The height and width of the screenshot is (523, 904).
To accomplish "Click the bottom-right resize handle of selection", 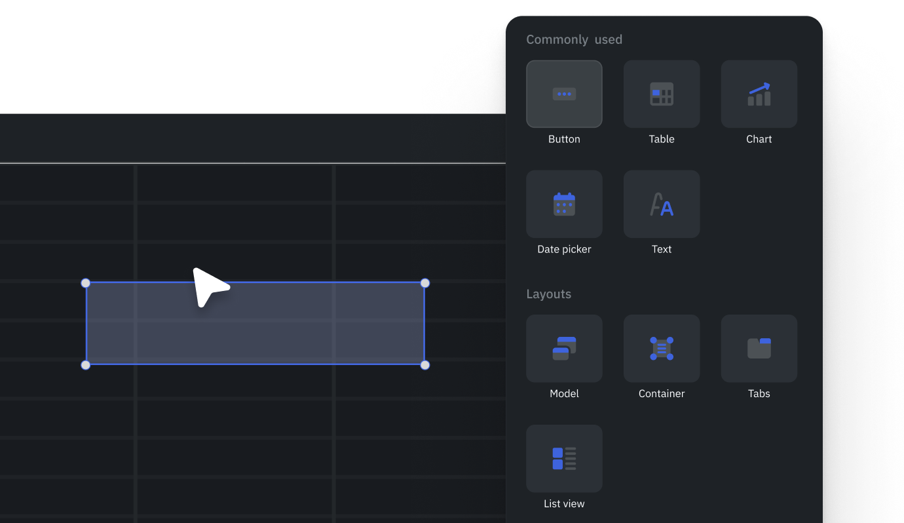I will coord(425,365).
